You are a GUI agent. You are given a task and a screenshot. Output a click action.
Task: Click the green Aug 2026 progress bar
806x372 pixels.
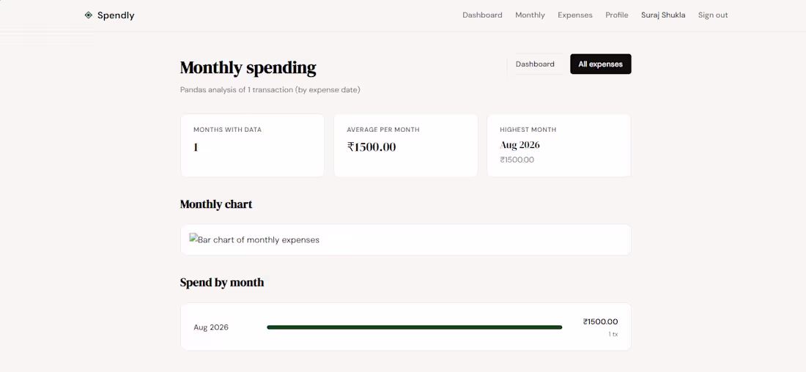414,327
